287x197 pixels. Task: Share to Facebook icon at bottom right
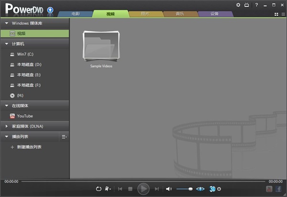click(278, 189)
